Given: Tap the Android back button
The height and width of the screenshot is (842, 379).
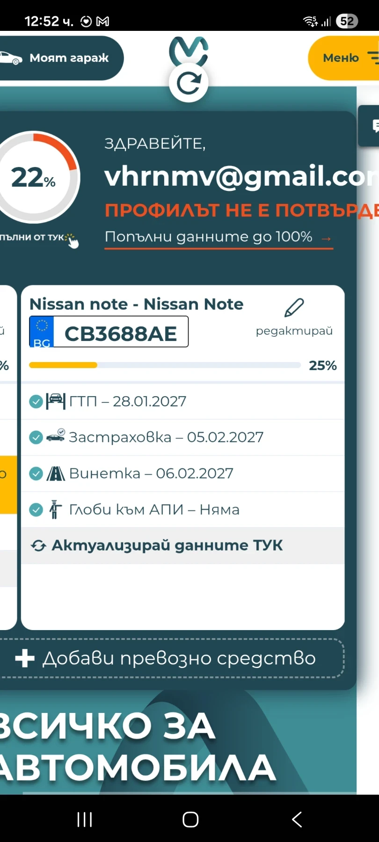Looking at the screenshot, I should click(x=297, y=820).
